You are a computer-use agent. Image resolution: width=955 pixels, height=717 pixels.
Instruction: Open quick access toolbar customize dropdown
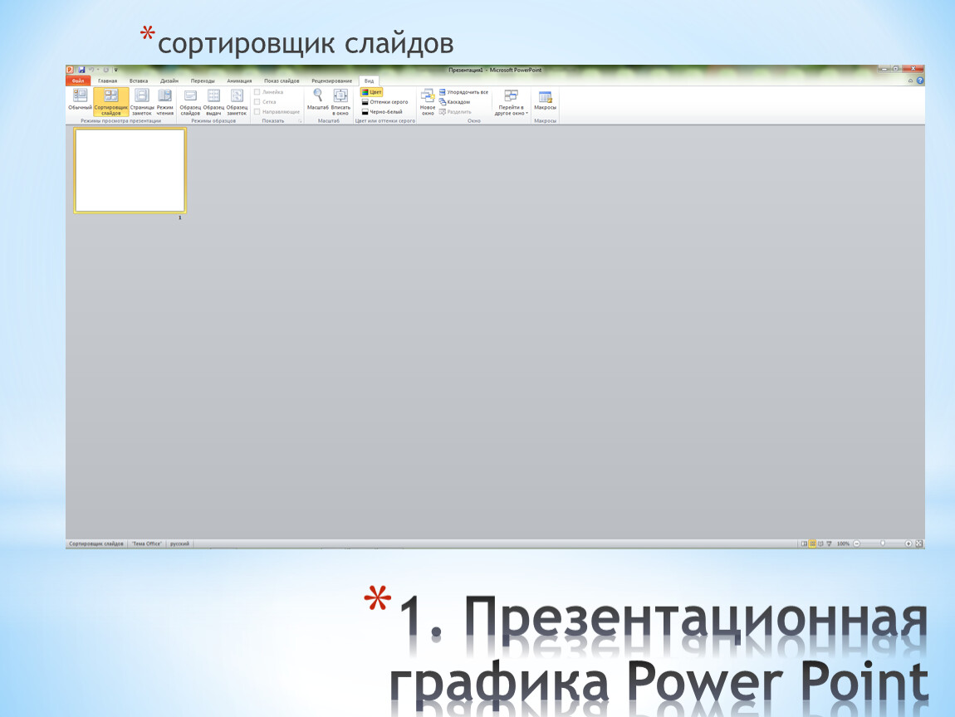pyautogui.click(x=115, y=70)
